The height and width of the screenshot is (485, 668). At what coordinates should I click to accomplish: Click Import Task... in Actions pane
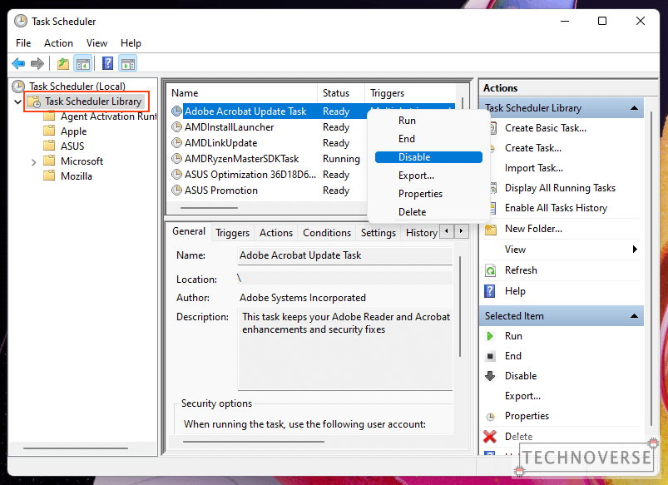(534, 168)
